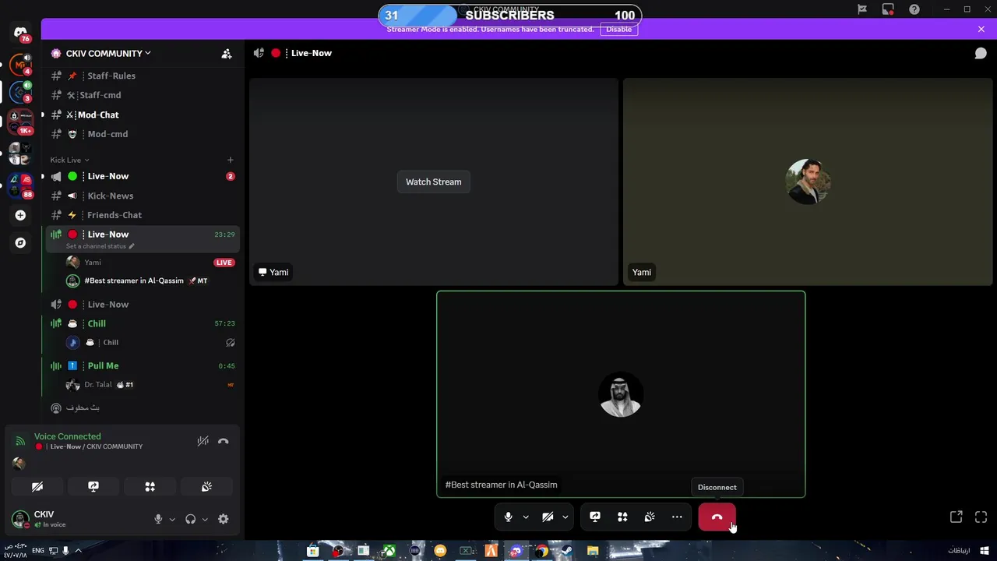Click the red Disconnect call button
Image resolution: width=997 pixels, height=561 pixels.
pyautogui.click(x=717, y=517)
